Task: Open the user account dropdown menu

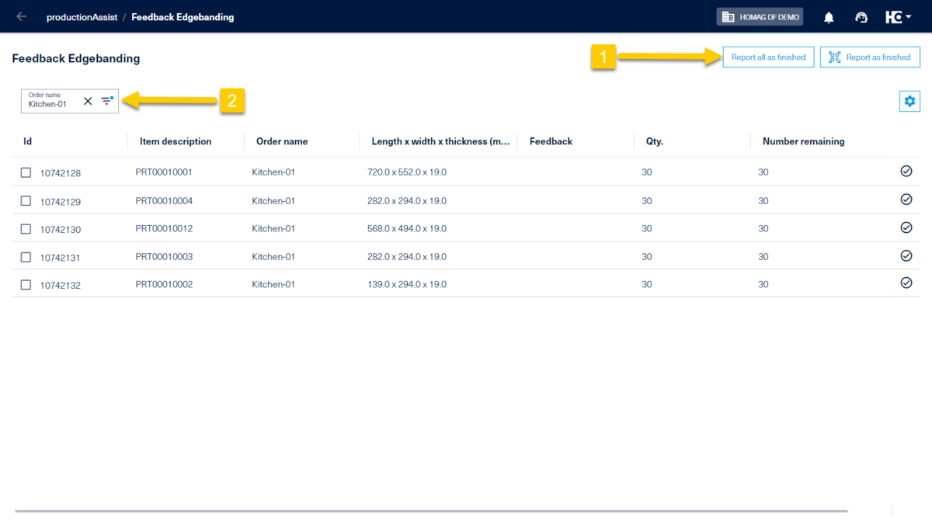Action: click(x=907, y=16)
